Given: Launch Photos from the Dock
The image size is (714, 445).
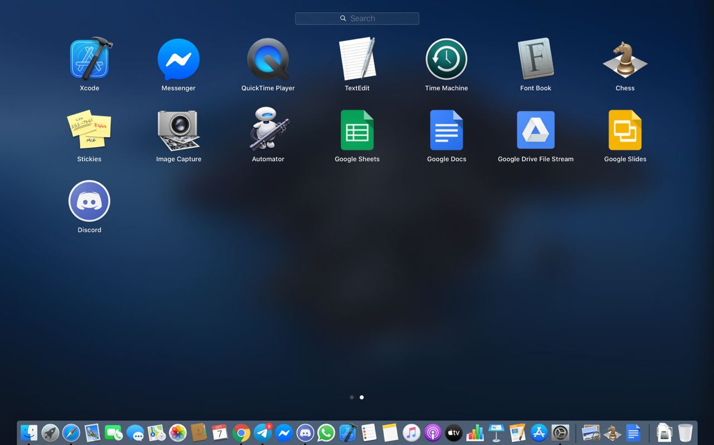Looking at the screenshot, I should point(177,433).
